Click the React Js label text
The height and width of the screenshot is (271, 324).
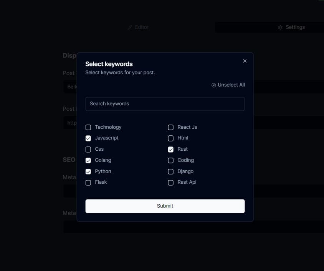tap(187, 127)
